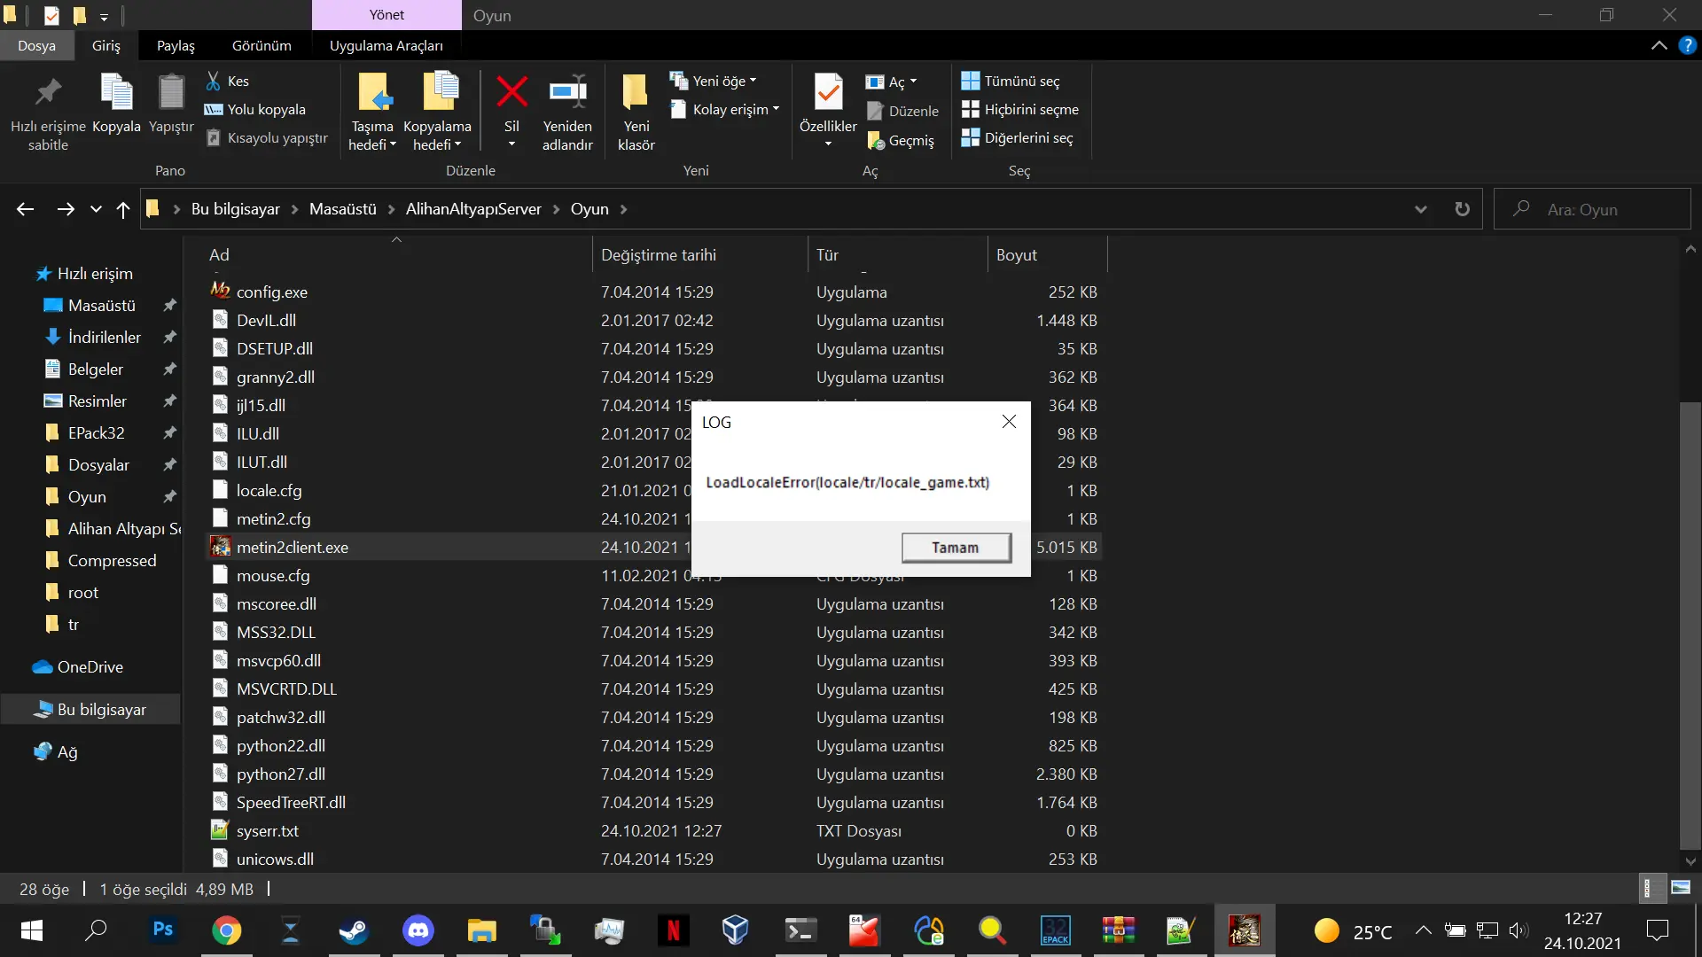
Task: Click the Yeni klasör icon
Action: [x=636, y=92]
